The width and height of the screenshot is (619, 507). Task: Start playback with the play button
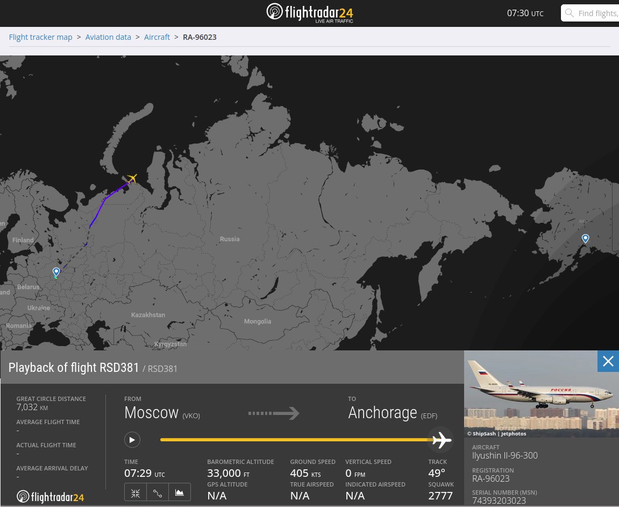pyautogui.click(x=132, y=440)
